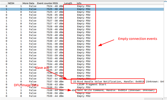The width and height of the screenshot is (167, 100).
Task: Select the L2CAP Fragment Start packet
Action: 82,84
